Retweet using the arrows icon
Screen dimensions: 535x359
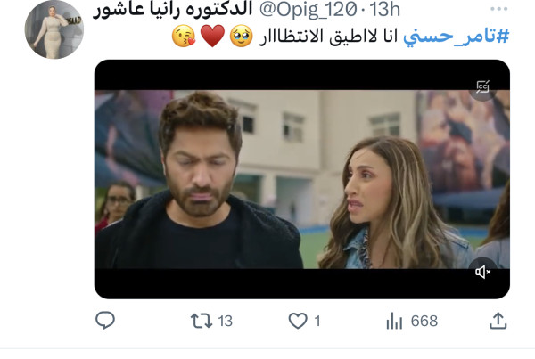pos(202,321)
